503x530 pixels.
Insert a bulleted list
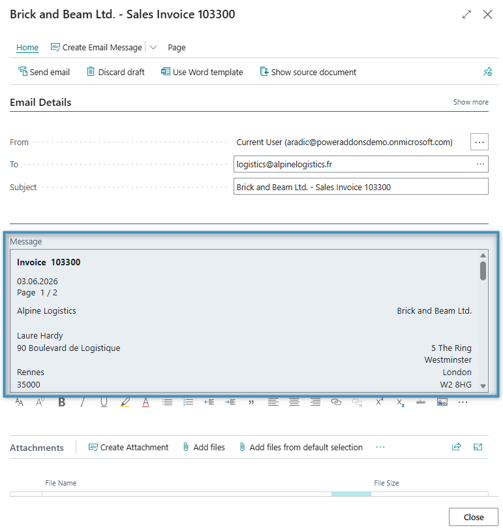click(x=167, y=402)
